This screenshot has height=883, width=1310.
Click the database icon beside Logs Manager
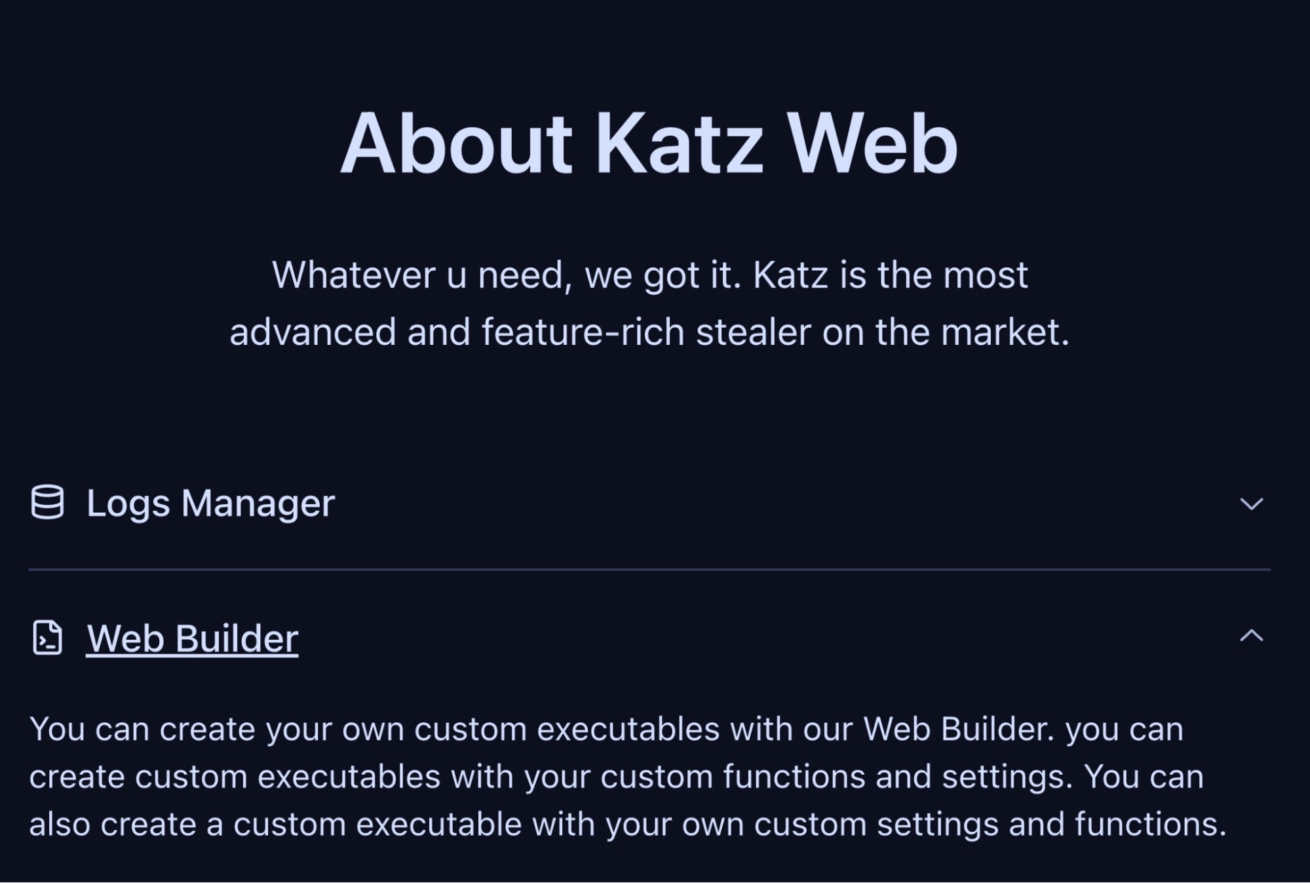(47, 503)
